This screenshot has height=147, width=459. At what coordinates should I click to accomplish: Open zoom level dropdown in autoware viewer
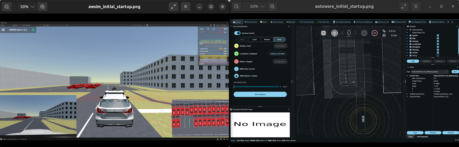pos(258,6)
